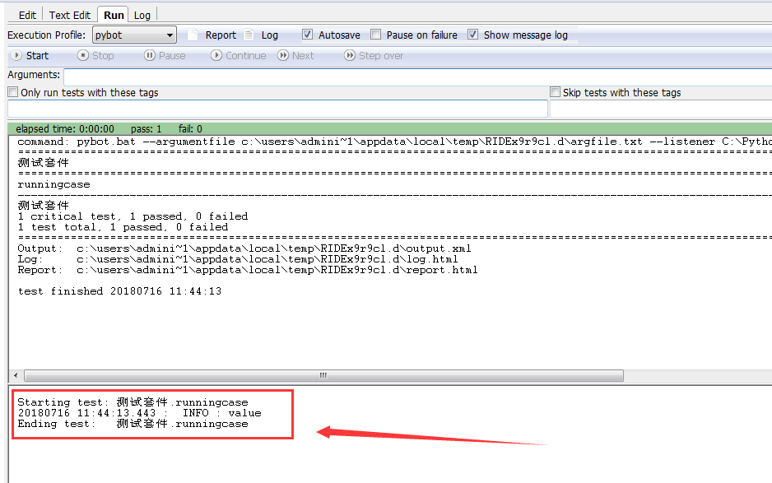Viewport: 772px width, 483px height.
Task: Open the Log file icon in toolbar
Action: pos(249,35)
